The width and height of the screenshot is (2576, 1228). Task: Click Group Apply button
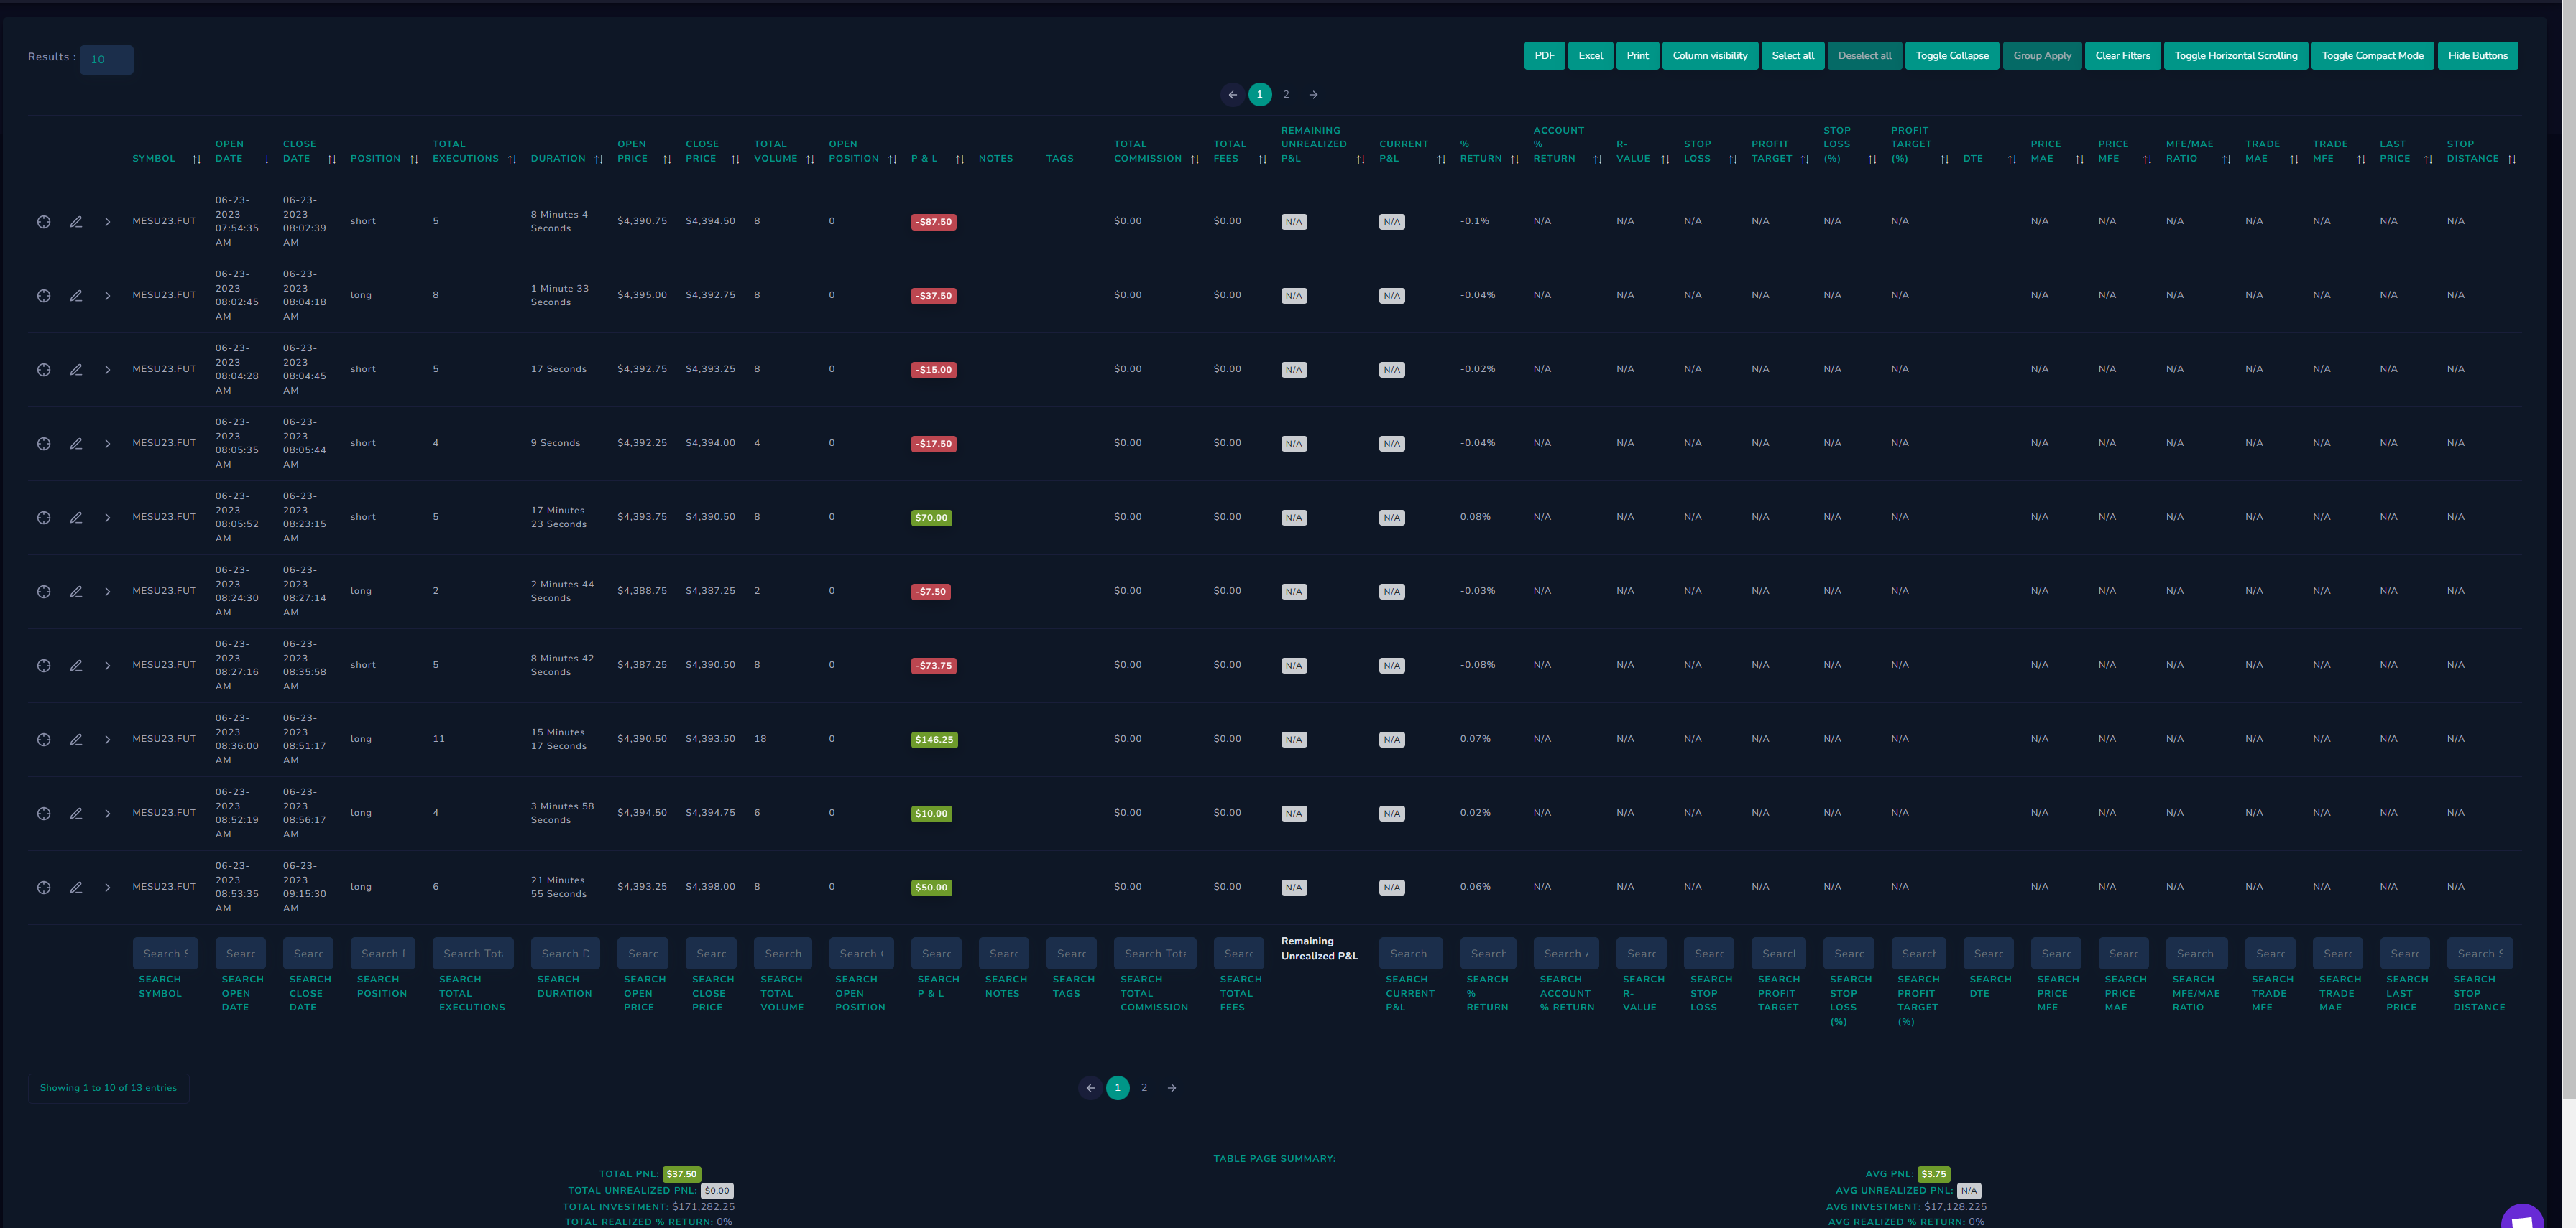click(x=2042, y=56)
